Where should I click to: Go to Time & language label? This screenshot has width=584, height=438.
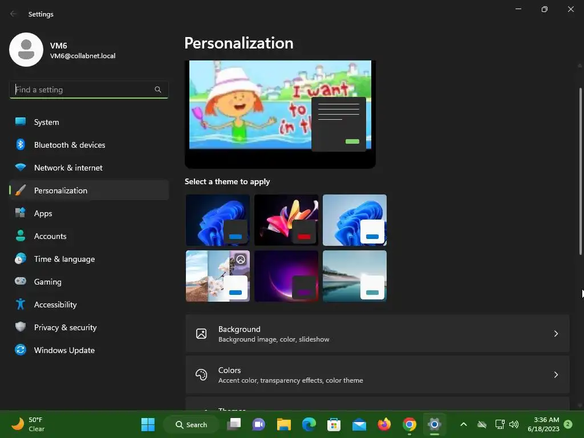coord(64,259)
